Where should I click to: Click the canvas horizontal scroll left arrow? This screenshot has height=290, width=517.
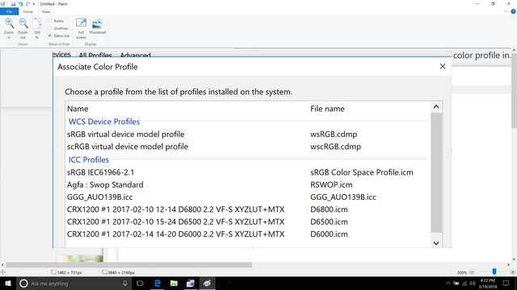pos(2,265)
